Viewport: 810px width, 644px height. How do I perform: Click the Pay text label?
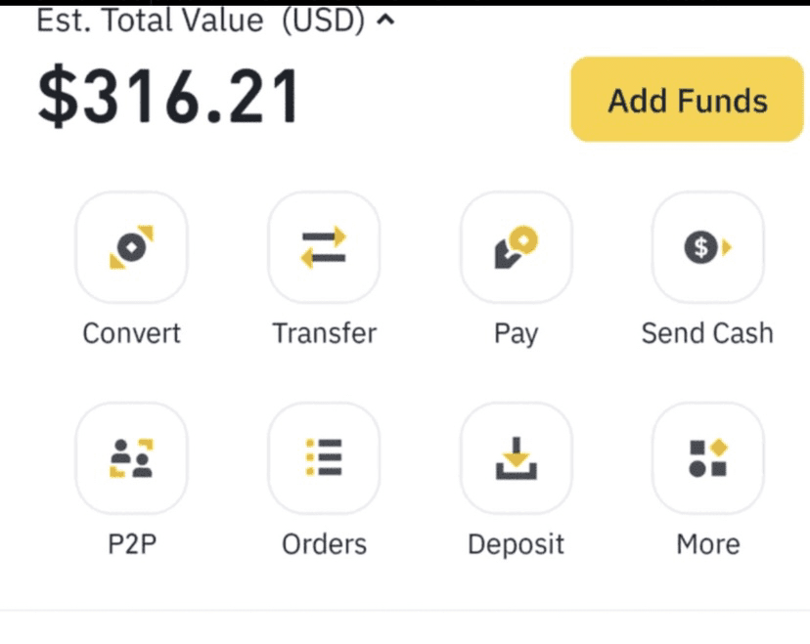point(516,334)
